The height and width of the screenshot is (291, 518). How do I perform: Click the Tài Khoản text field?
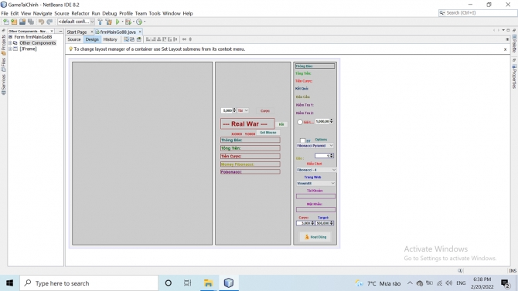click(x=315, y=196)
